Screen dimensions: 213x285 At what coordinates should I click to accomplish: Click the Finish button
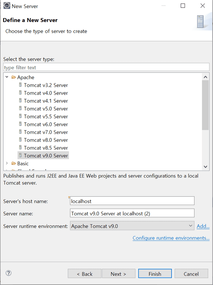[155, 274]
